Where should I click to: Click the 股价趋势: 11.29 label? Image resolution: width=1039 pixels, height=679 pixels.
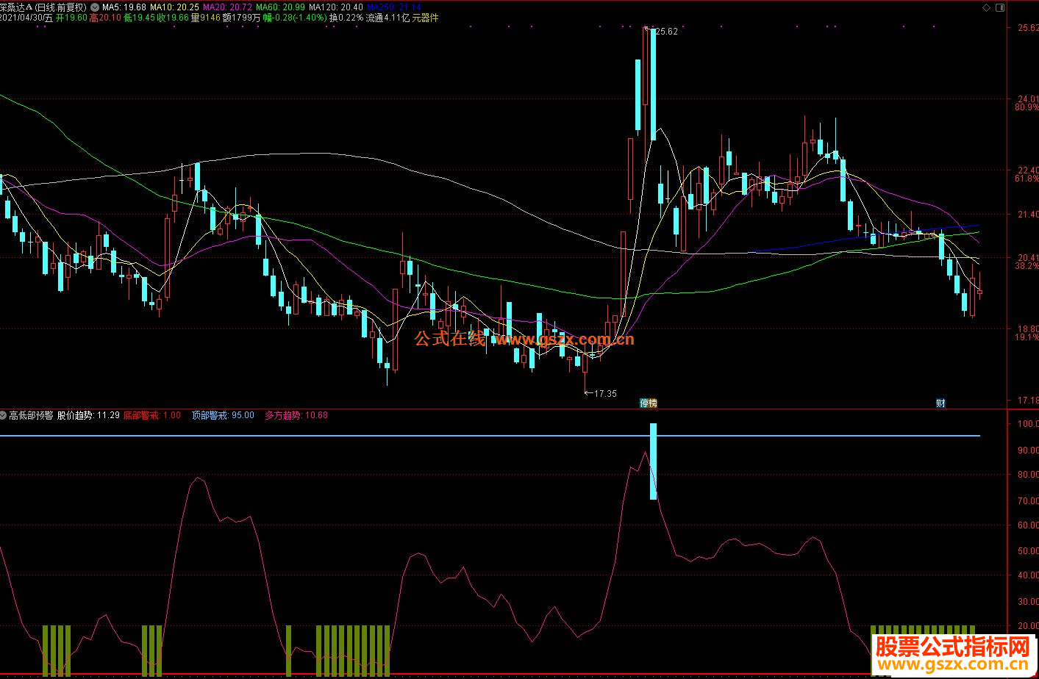[88, 415]
